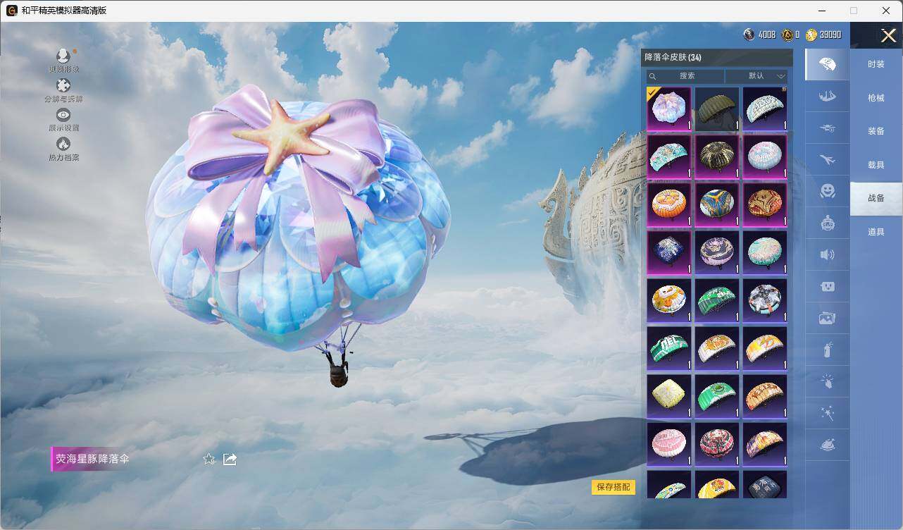Select the dark olive green parachute thumbnail
This screenshot has height=530, width=903.
pyautogui.click(x=717, y=109)
